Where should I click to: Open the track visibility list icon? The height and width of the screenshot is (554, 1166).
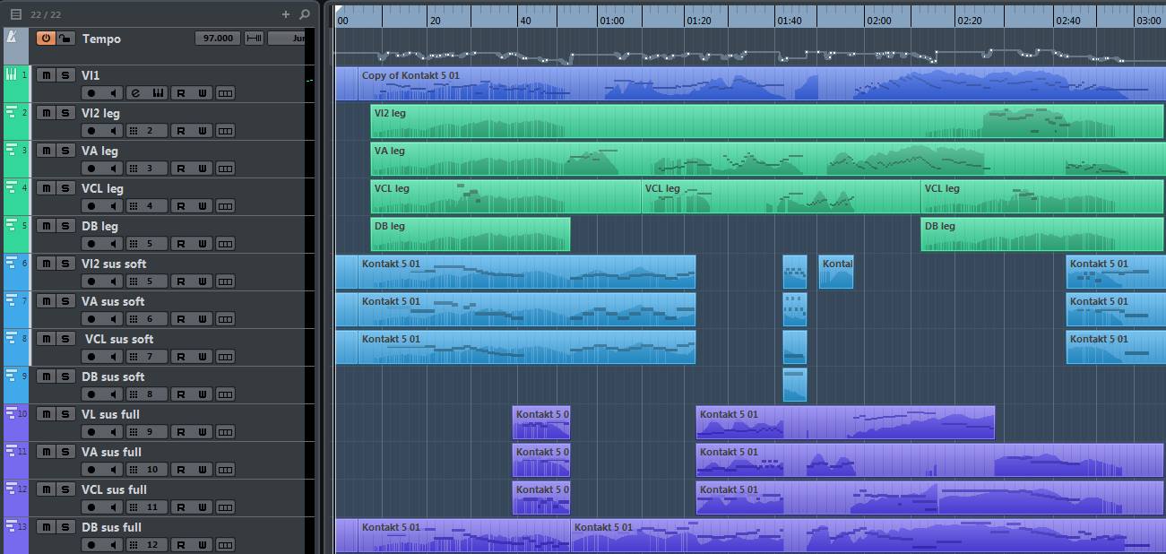(15, 14)
